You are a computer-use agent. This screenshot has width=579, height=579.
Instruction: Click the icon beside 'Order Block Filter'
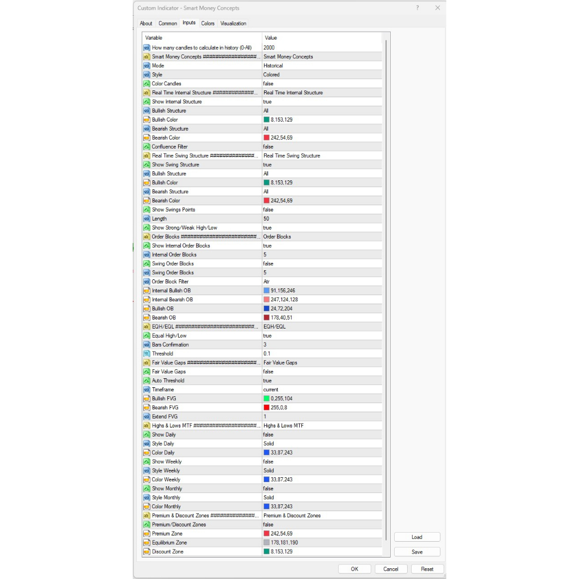tap(146, 282)
